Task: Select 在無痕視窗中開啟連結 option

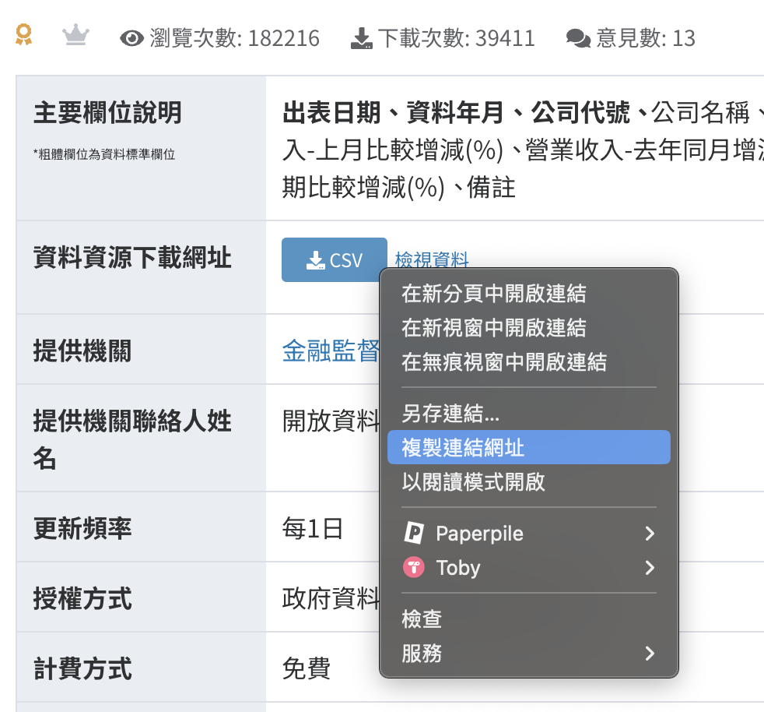Action: coord(503,361)
